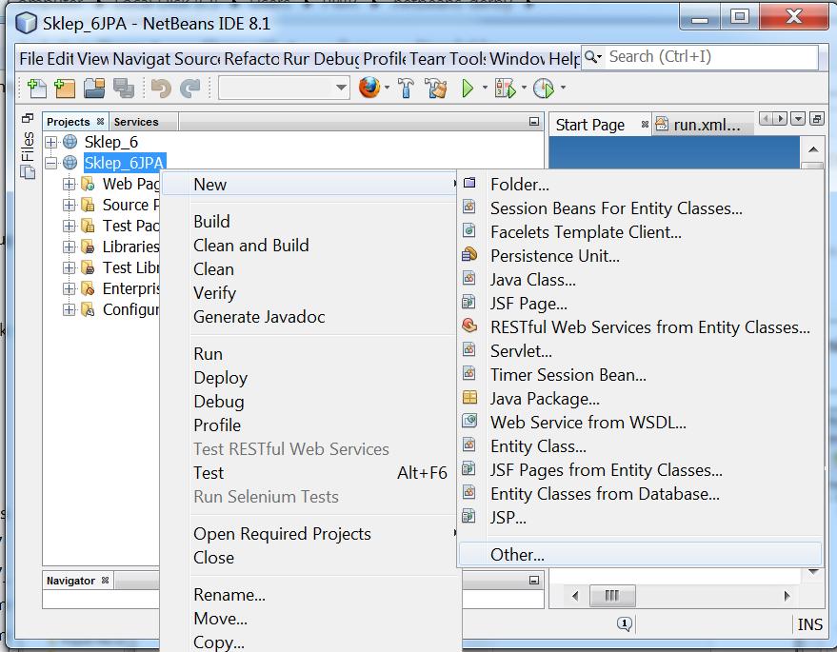This screenshot has width=837, height=652.
Task: Choose Persistence Unit... from the New submenu
Action: pos(554,256)
